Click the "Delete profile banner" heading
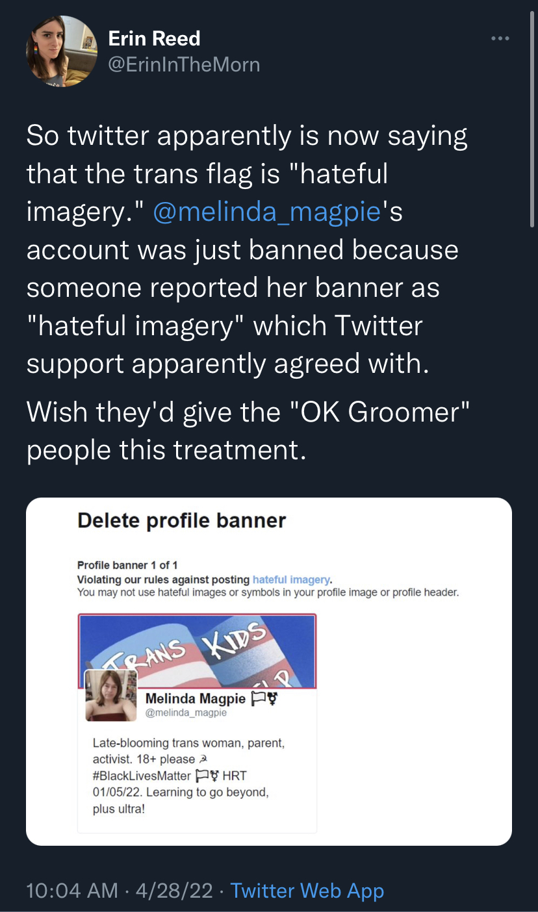The image size is (538, 912). pos(181,521)
